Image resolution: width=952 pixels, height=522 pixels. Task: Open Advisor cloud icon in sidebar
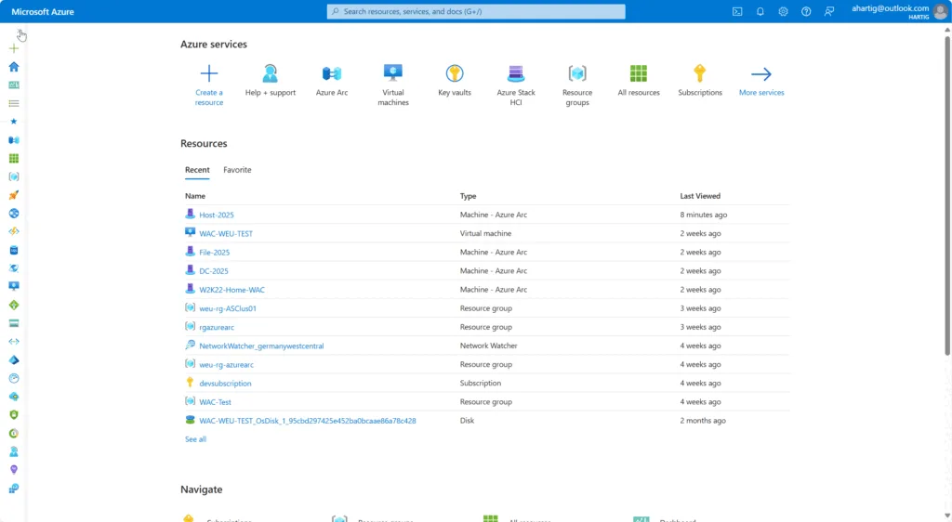[x=13, y=397]
